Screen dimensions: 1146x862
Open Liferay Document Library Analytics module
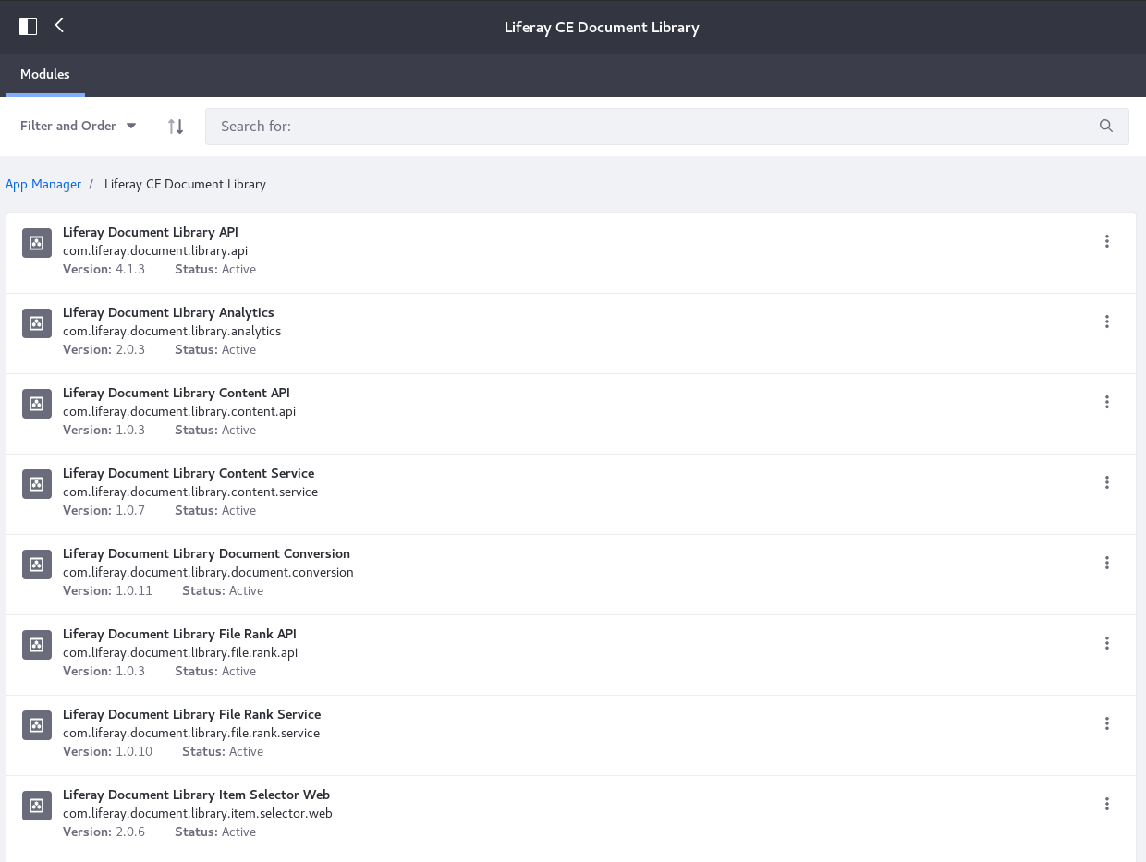168,313
